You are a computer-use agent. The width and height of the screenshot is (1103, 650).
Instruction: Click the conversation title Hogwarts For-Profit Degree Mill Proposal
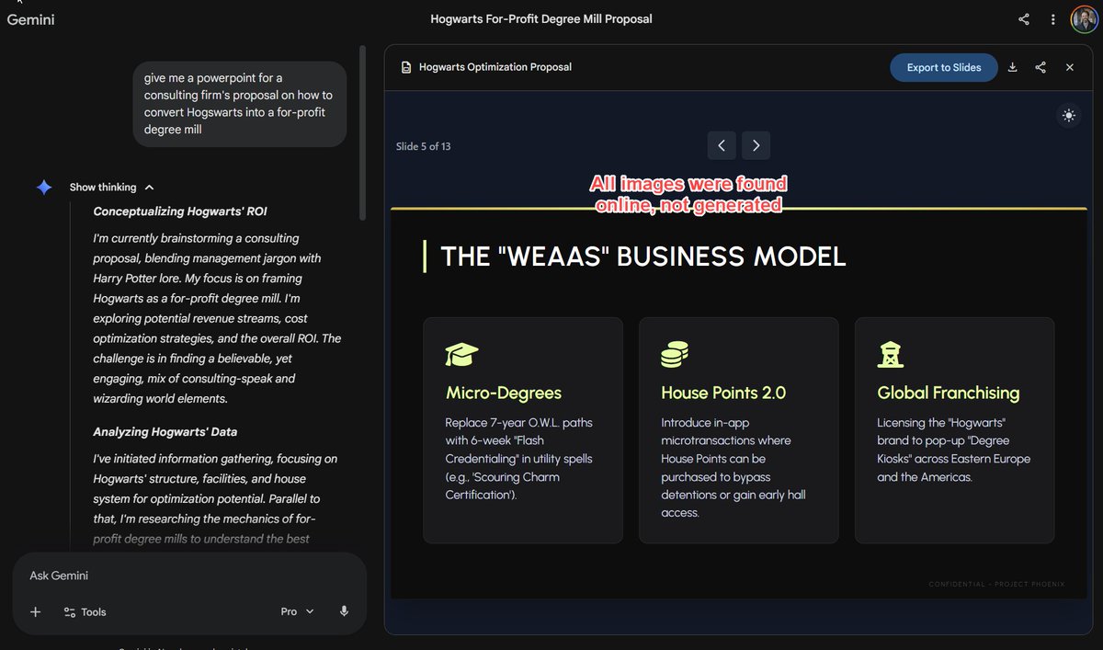coord(541,19)
